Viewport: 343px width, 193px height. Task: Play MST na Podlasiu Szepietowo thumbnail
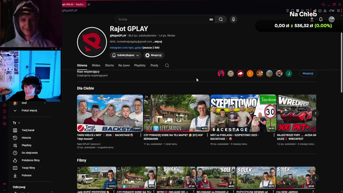pyautogui.click(x=243, y=113)
